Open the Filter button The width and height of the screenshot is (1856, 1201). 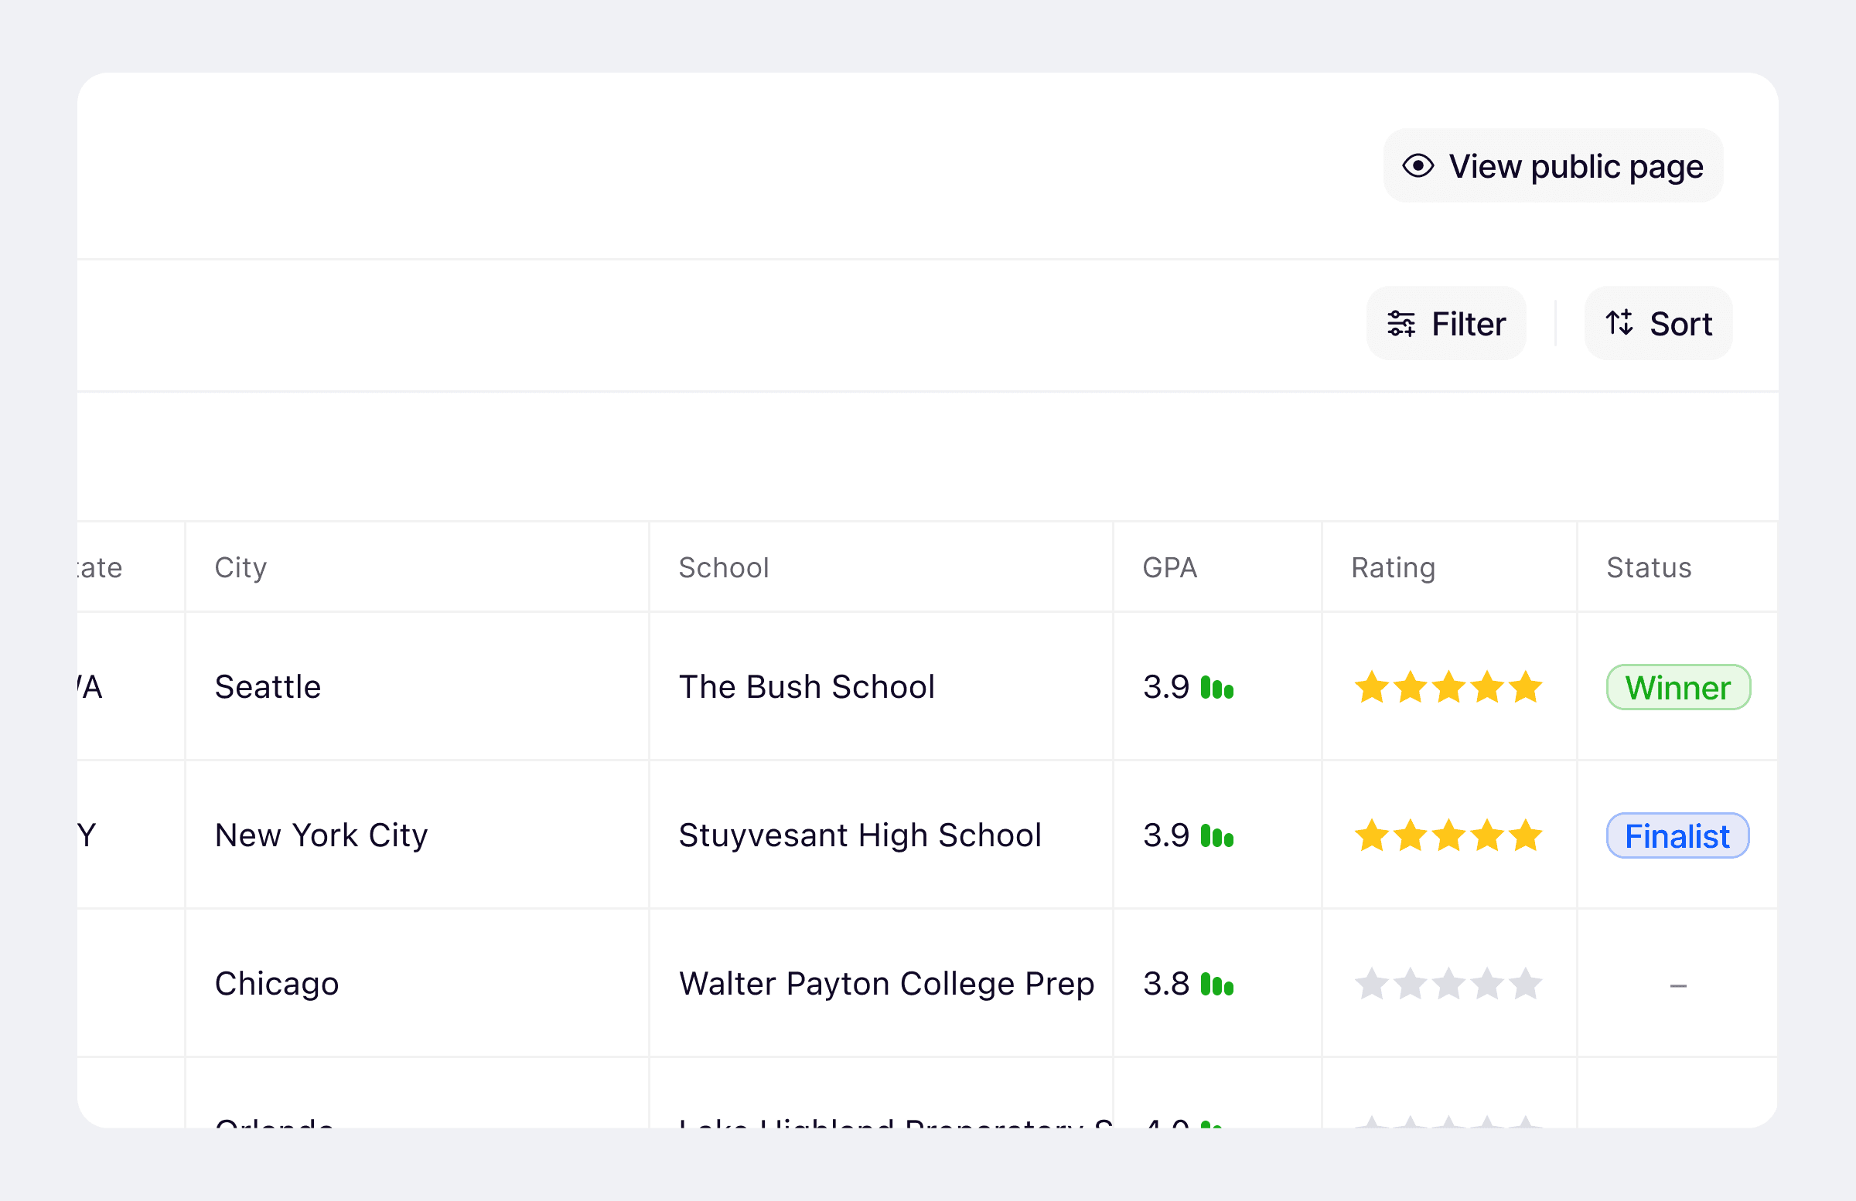[x=1446, y=324]
